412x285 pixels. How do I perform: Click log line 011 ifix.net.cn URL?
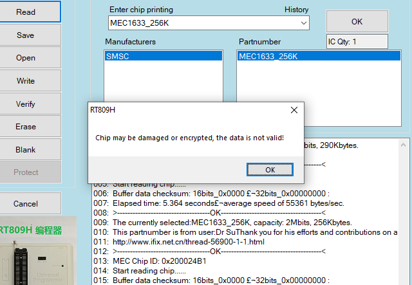pos(189,242)
